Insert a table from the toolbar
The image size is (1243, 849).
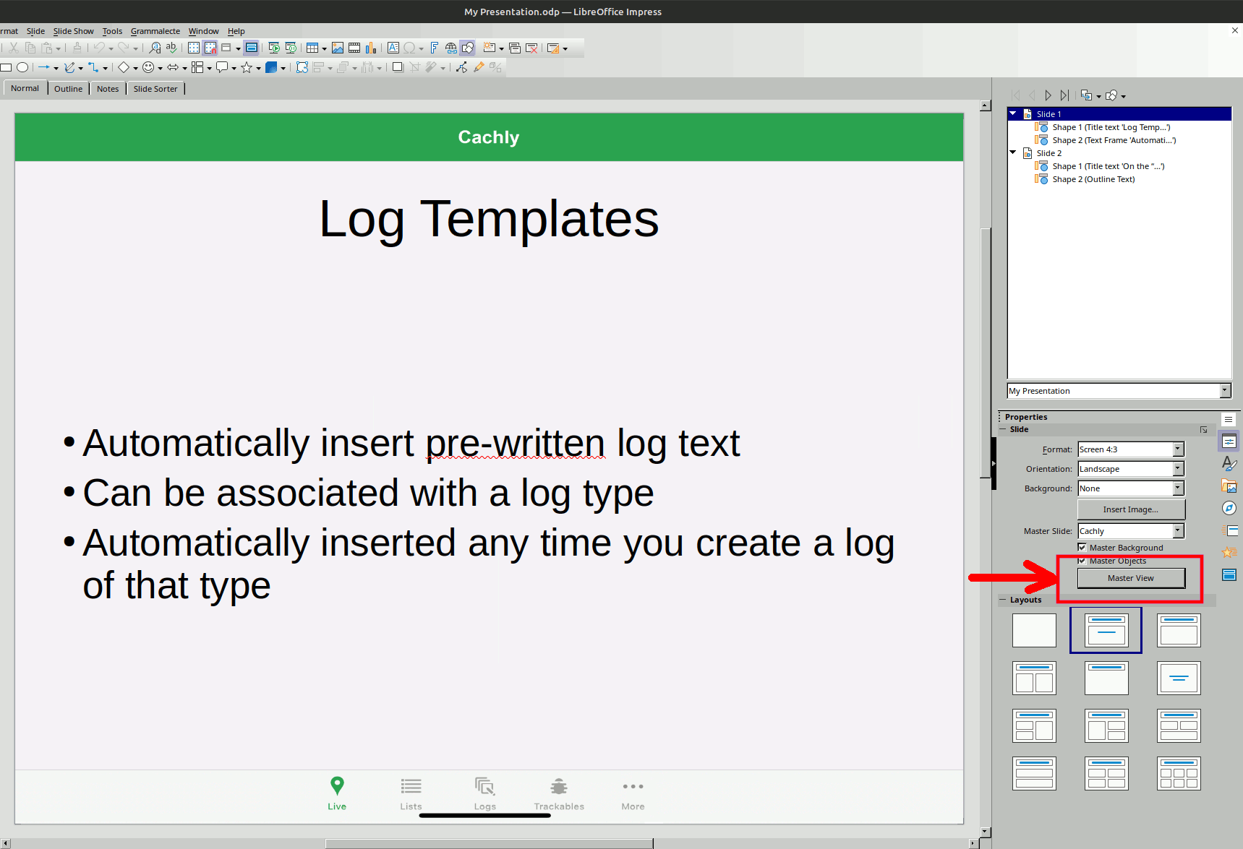pos(312,48)
